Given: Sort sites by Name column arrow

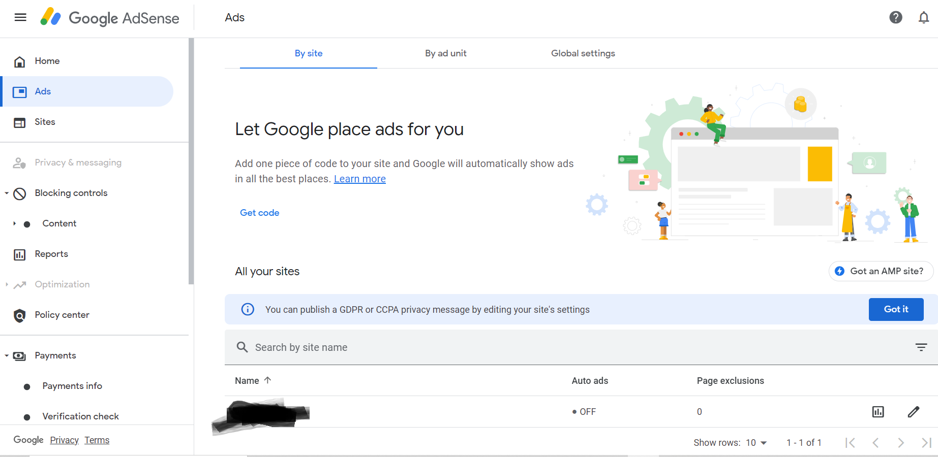Looking at the screenshot, I should (x=267, y=380).
